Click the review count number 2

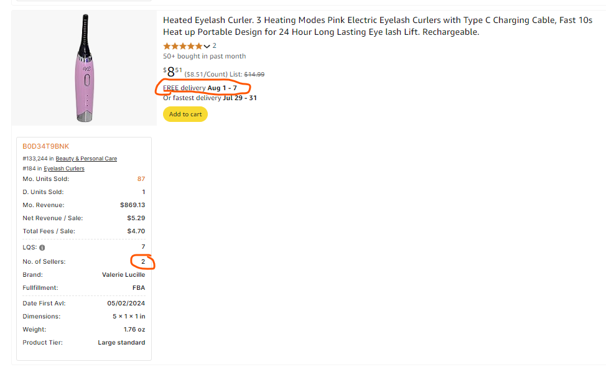215,45
